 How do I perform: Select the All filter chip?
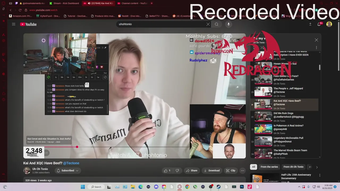click(253, 167)
